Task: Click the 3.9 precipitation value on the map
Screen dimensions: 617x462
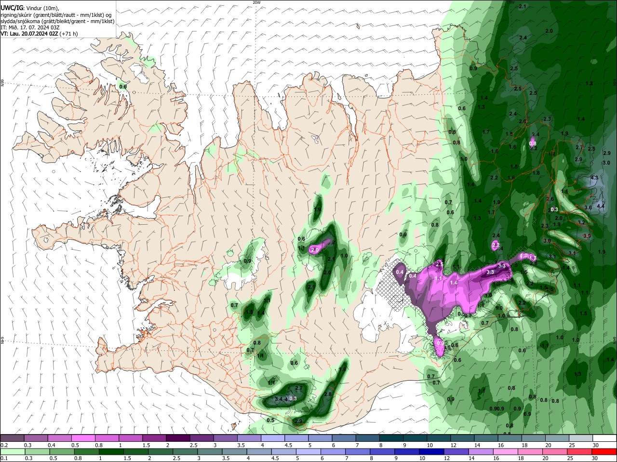Action: coord(587,236)
